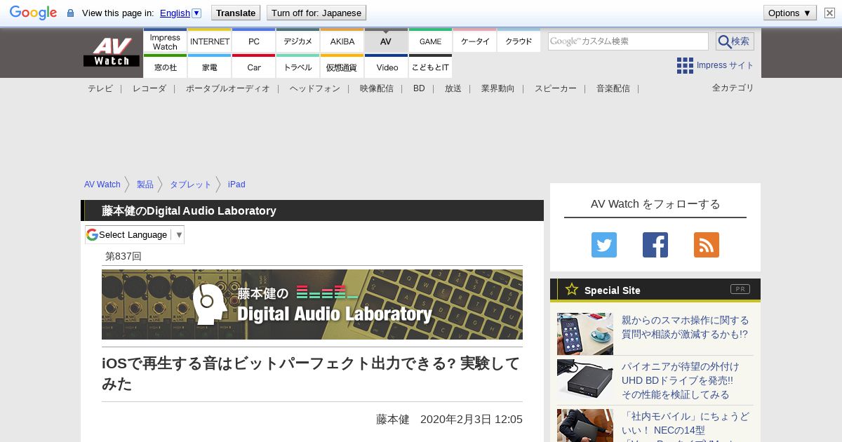Open the AKIBA tab
The height and width of the screenshot is (442, 842).
click(342, 41)
